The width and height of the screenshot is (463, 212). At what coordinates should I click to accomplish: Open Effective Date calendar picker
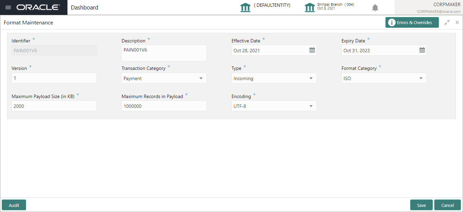click(x=312, y=50)
